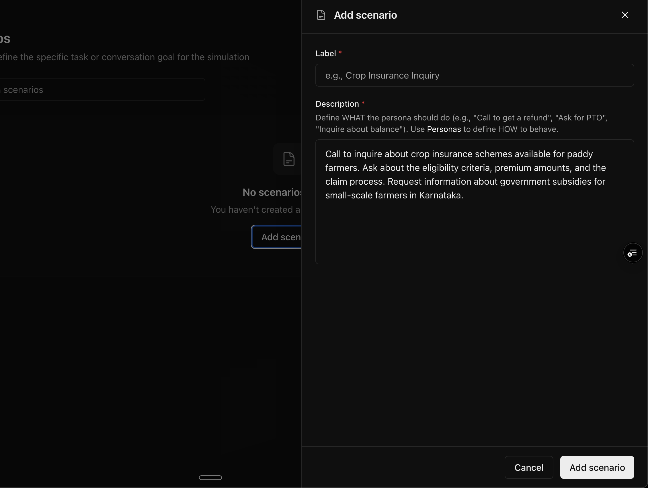
Task: Click inside the Description text area
Action: (x=475, y=229)
